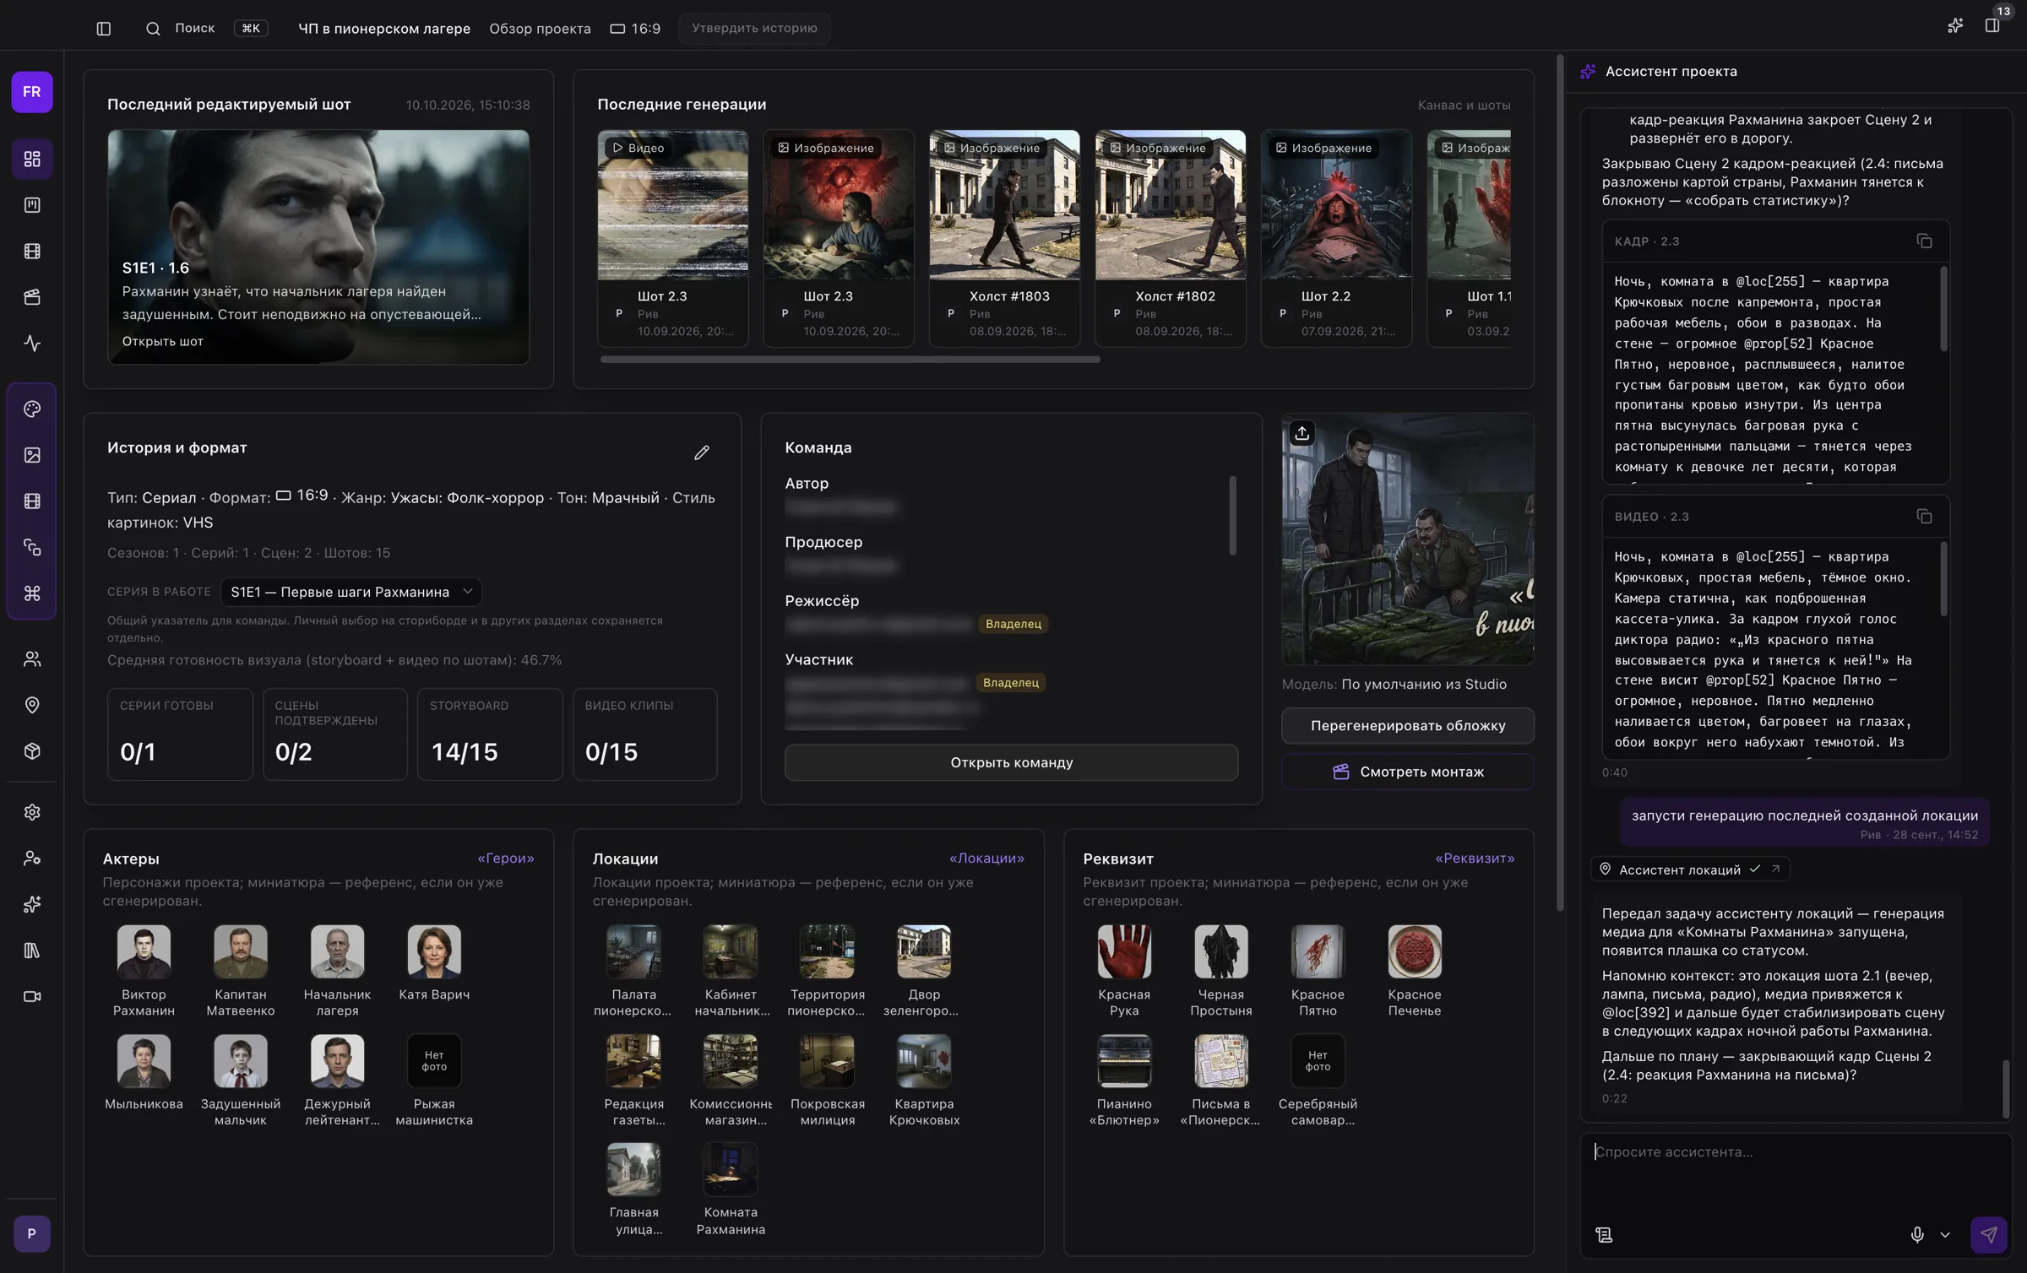Screen dimensions: 2027x1273
Task: Click the Утвердить историю button
Action: tap(754, 29)
